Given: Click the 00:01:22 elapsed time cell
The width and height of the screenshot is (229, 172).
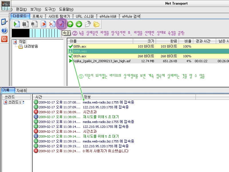Looking at the screenshot, I should (201, 61).
